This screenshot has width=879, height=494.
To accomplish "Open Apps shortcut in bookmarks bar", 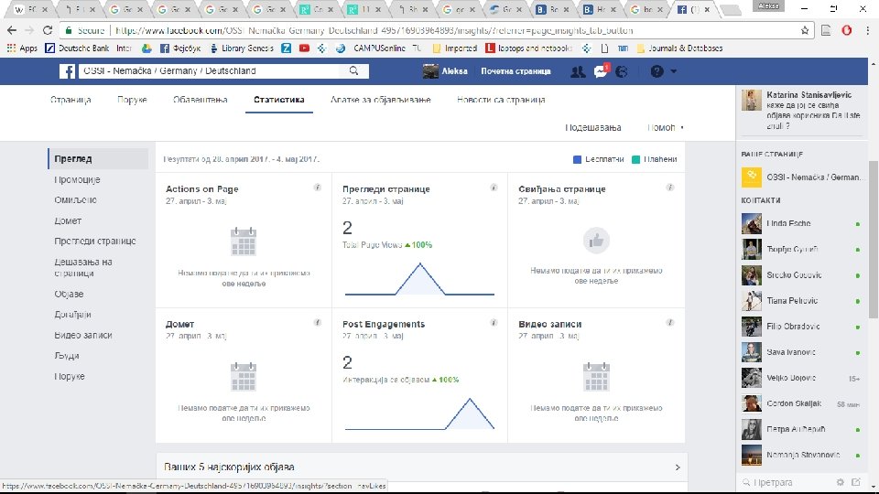I will 22,48.
